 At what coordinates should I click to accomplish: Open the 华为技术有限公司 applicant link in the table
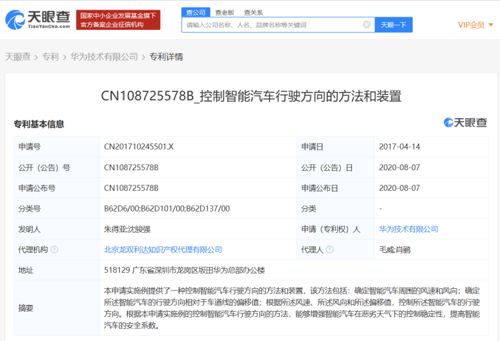tap(409, 229)
